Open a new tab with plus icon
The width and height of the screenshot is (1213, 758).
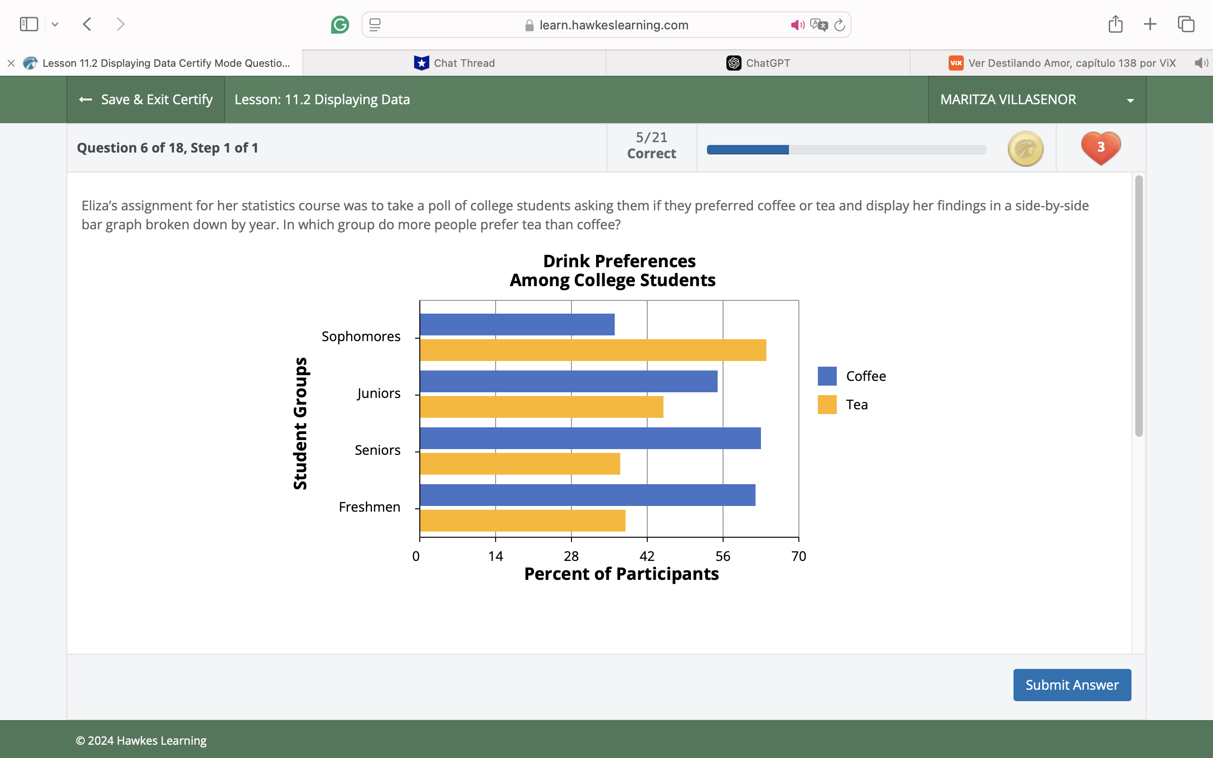1150,24
